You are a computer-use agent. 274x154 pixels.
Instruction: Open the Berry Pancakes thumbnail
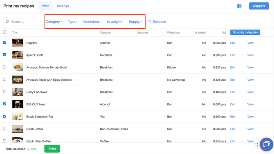(18, 92)
